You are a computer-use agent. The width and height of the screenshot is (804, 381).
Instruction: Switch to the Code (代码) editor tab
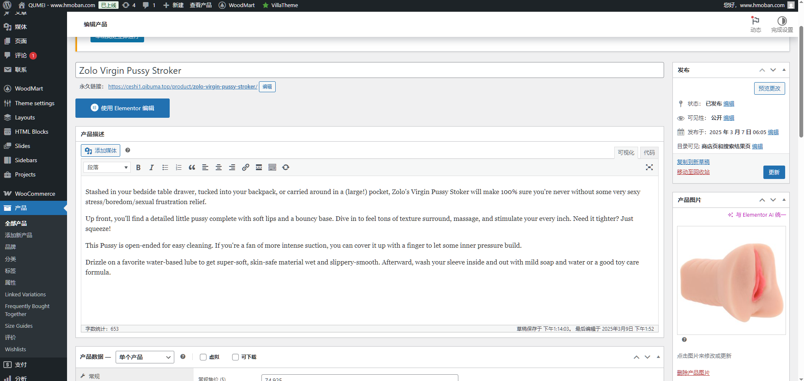pyautogui.click(x=649, y=153)
